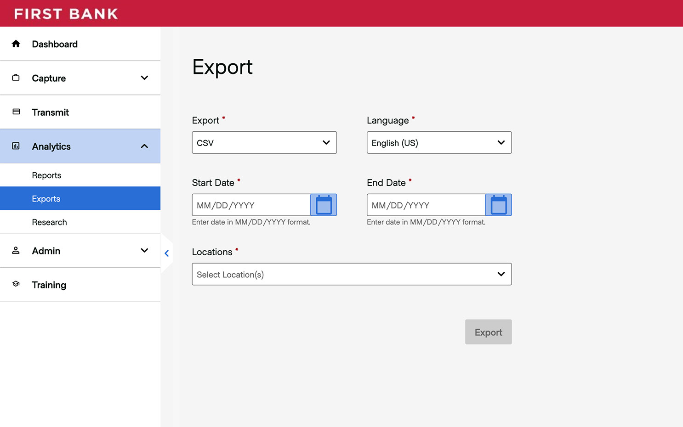
Task: Expand the Capture menu chevron
Action: [144, 78]
